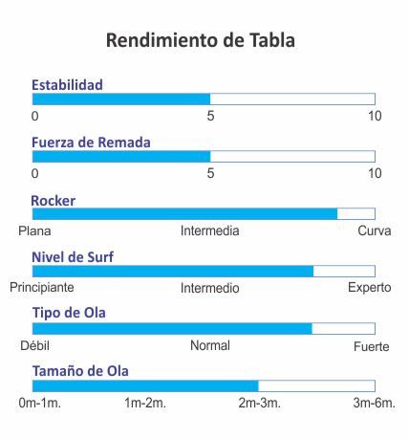This screenshot has height=439, width=409.
Task: Click the Rocker heading
Action: pos(54,201)
